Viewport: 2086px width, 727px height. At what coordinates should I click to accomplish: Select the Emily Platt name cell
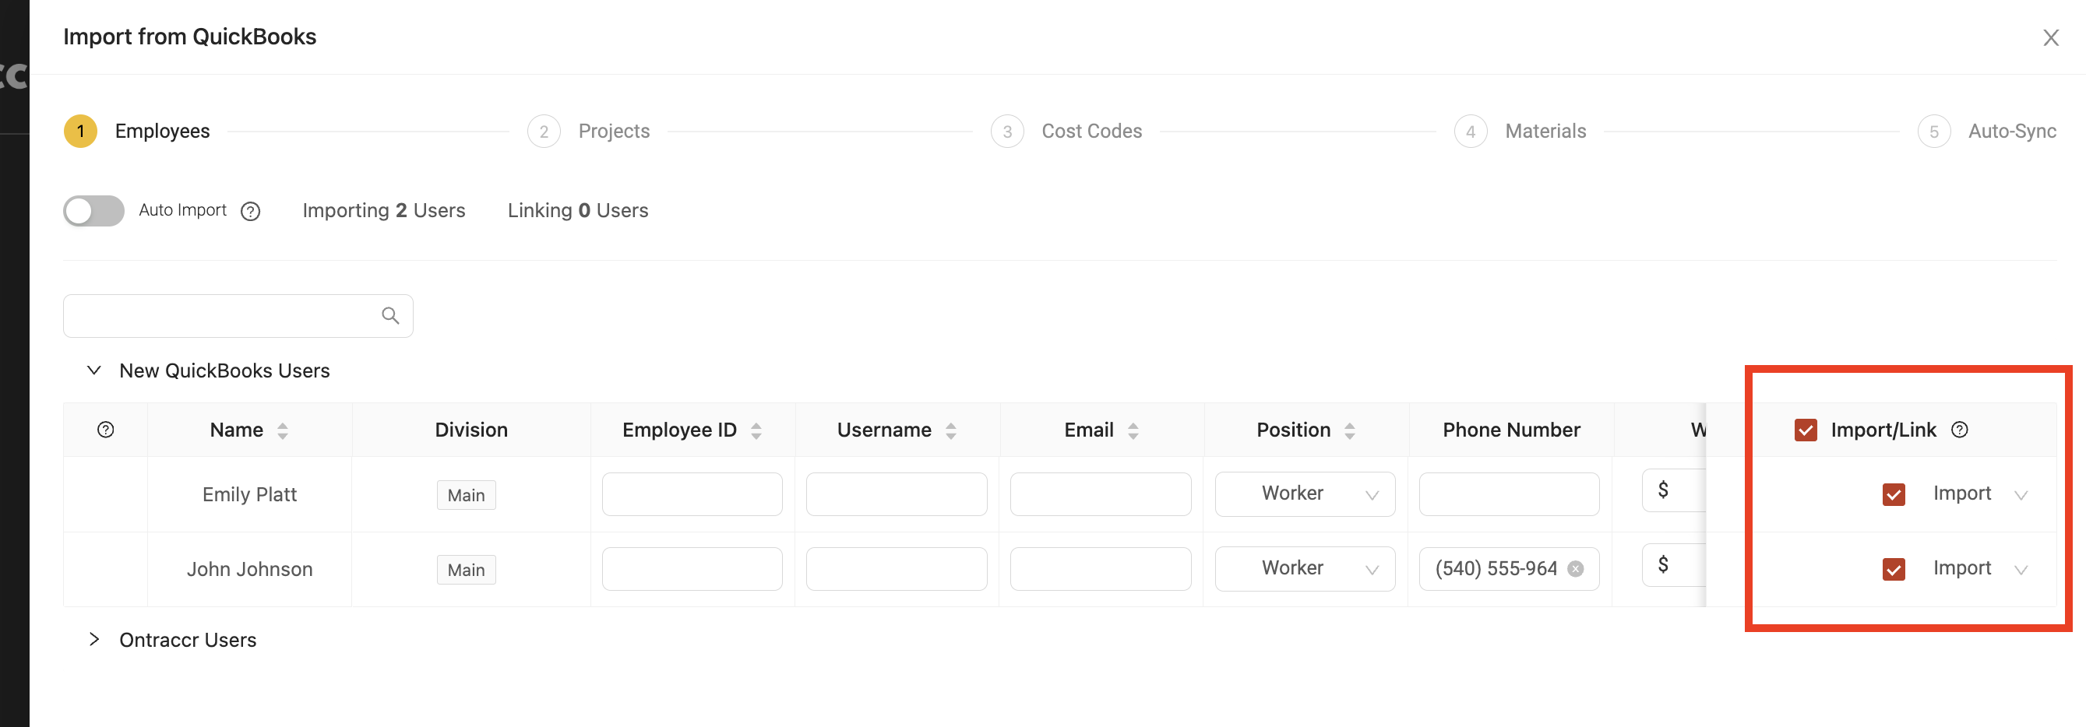point(249,493)
